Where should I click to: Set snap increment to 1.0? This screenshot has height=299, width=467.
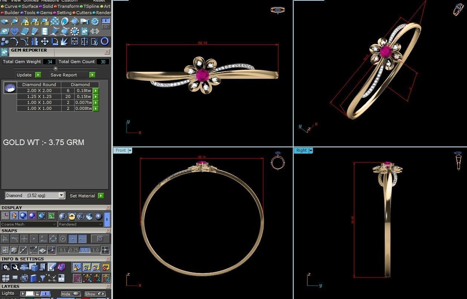[95, 250]
